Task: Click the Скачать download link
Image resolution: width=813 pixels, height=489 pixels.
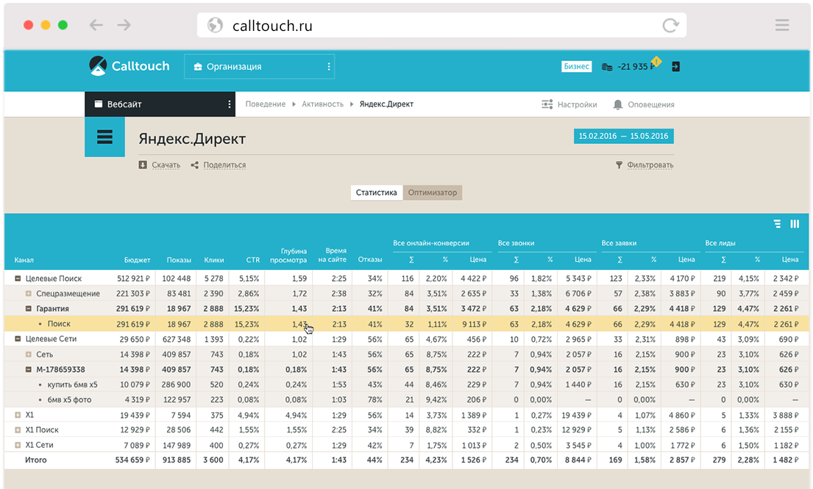Action: point(166,165)
